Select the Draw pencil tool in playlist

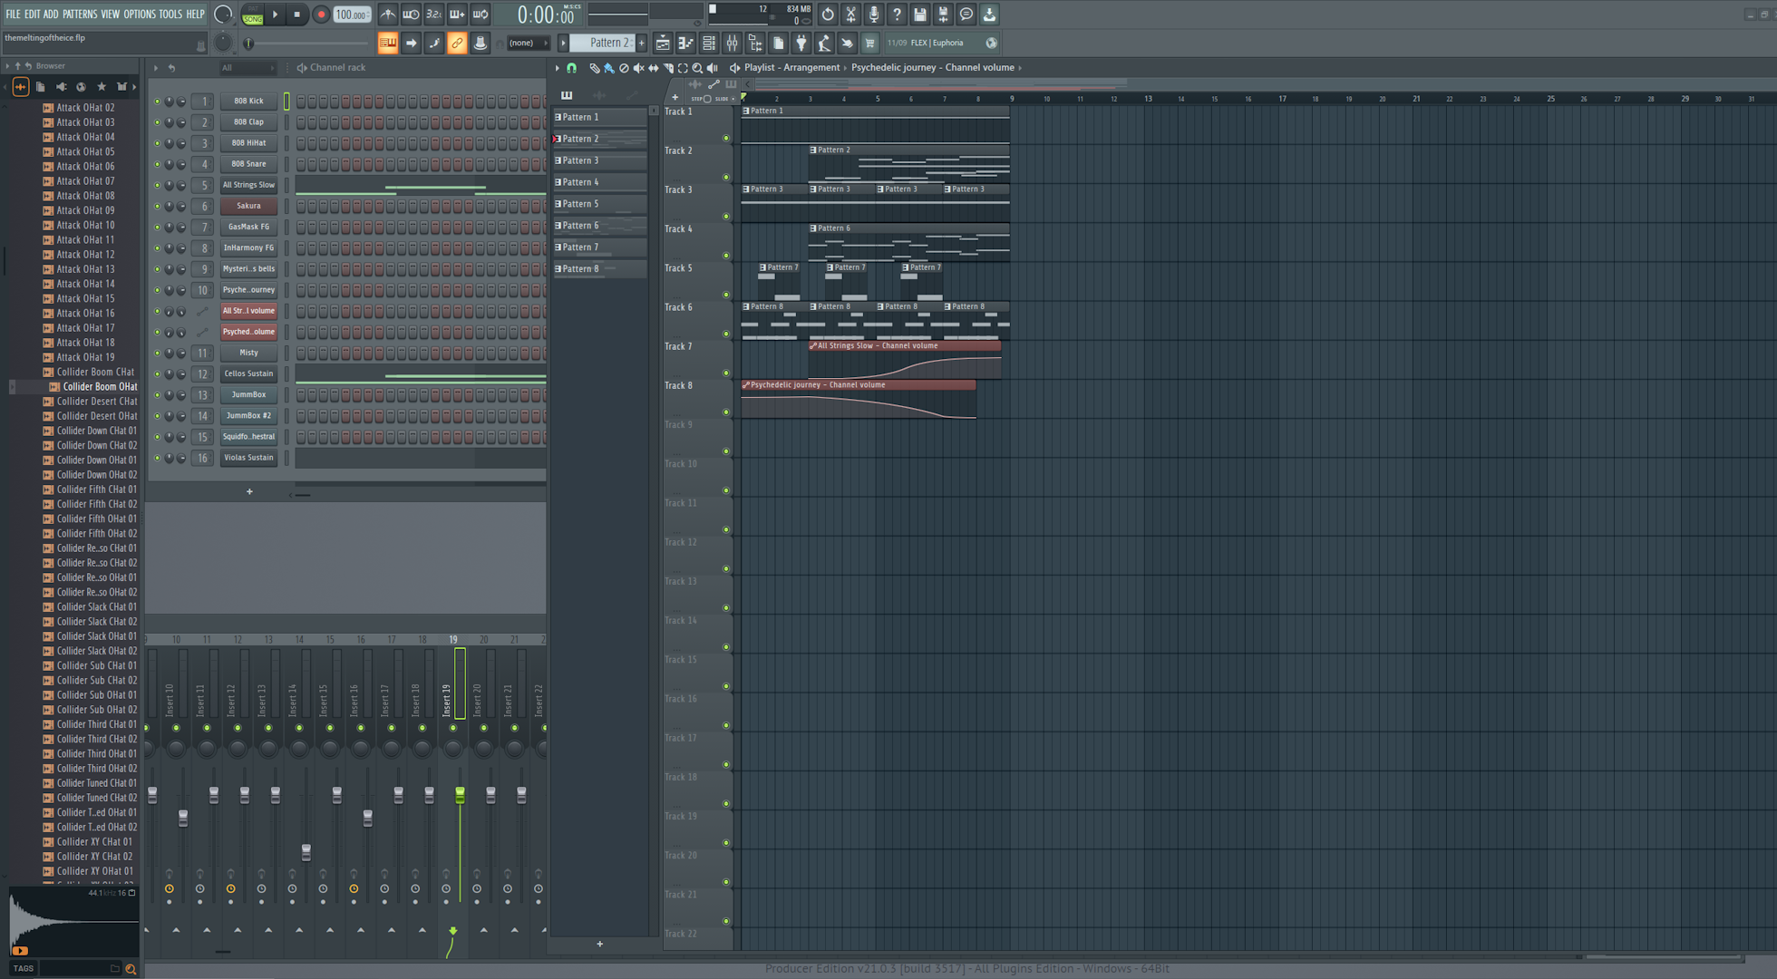pos(594,68)
